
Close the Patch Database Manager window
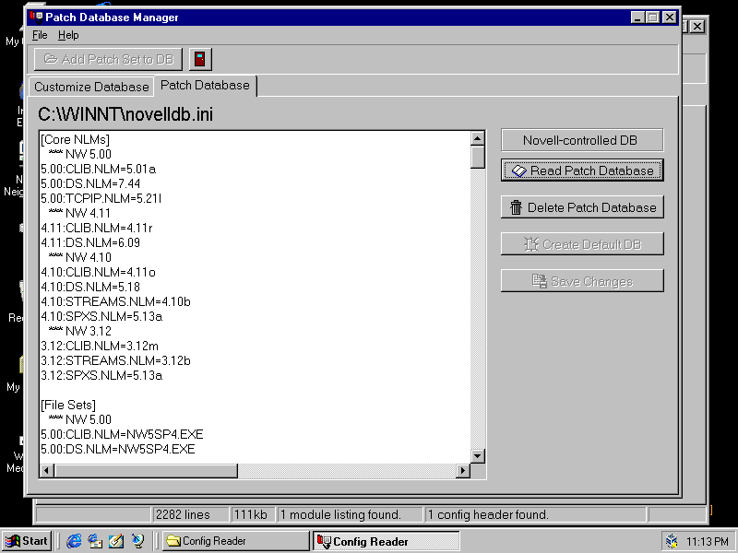pos(670,18)
